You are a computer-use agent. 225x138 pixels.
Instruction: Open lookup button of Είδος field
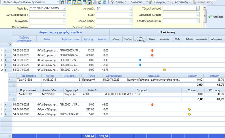click(x=131, y=15)
